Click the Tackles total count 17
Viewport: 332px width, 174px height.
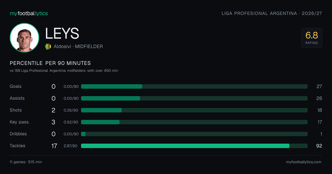54,146
